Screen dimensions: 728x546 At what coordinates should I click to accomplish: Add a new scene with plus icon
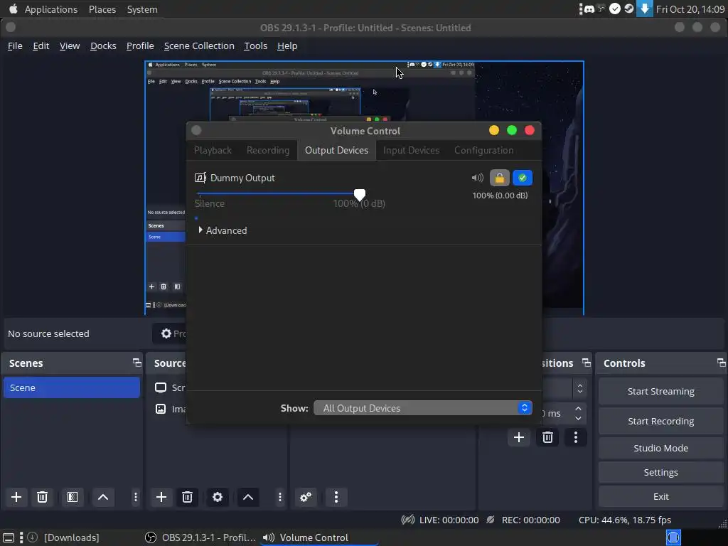(16, 497)
